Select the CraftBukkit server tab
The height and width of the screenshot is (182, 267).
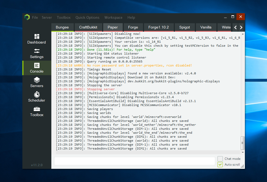pos(88,27)
